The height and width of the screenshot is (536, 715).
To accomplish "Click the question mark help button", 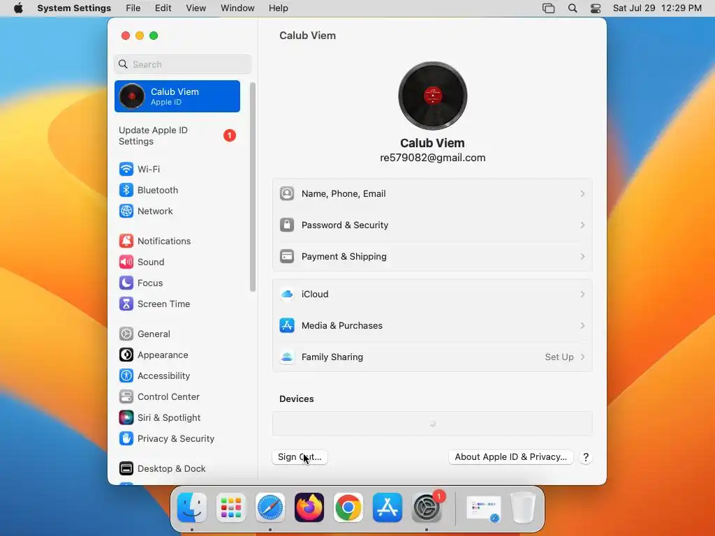I will (x=586, y=457).
